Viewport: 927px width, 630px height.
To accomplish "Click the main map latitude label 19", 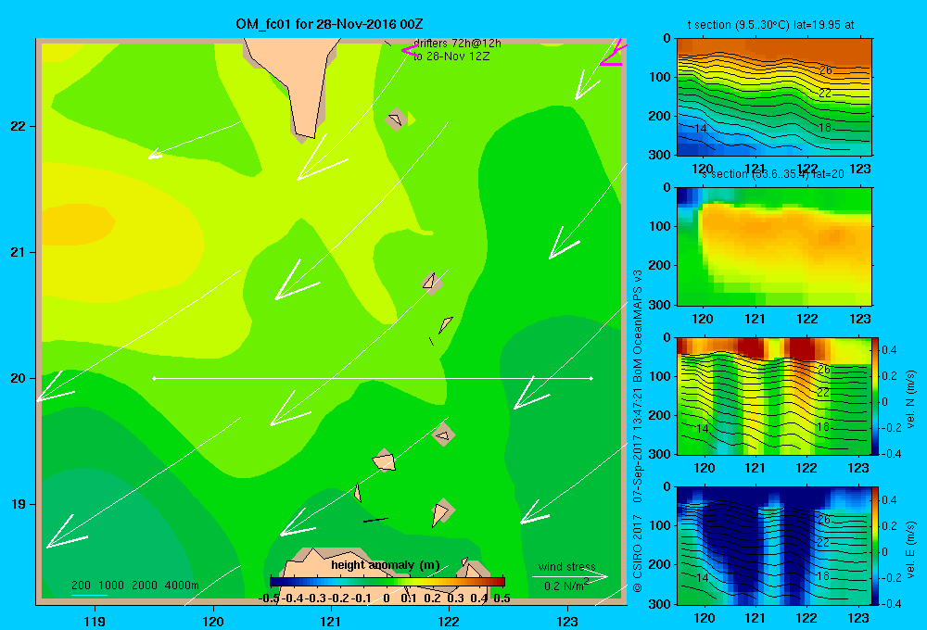I will coord(19,504).
